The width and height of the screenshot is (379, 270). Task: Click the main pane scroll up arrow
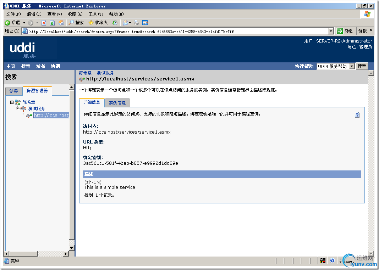tap(371, 73)
